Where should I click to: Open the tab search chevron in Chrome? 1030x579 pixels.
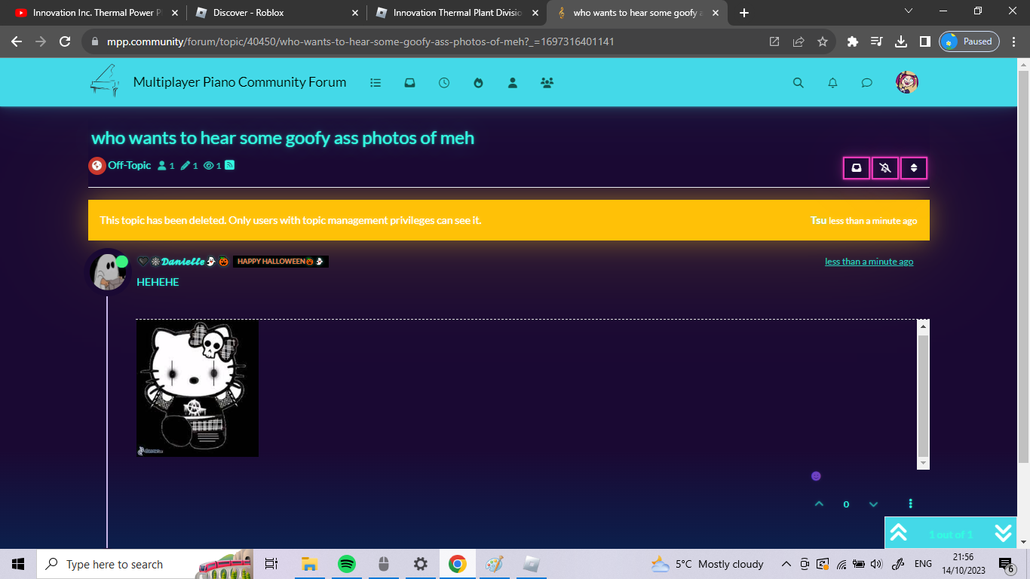[908, 11]
